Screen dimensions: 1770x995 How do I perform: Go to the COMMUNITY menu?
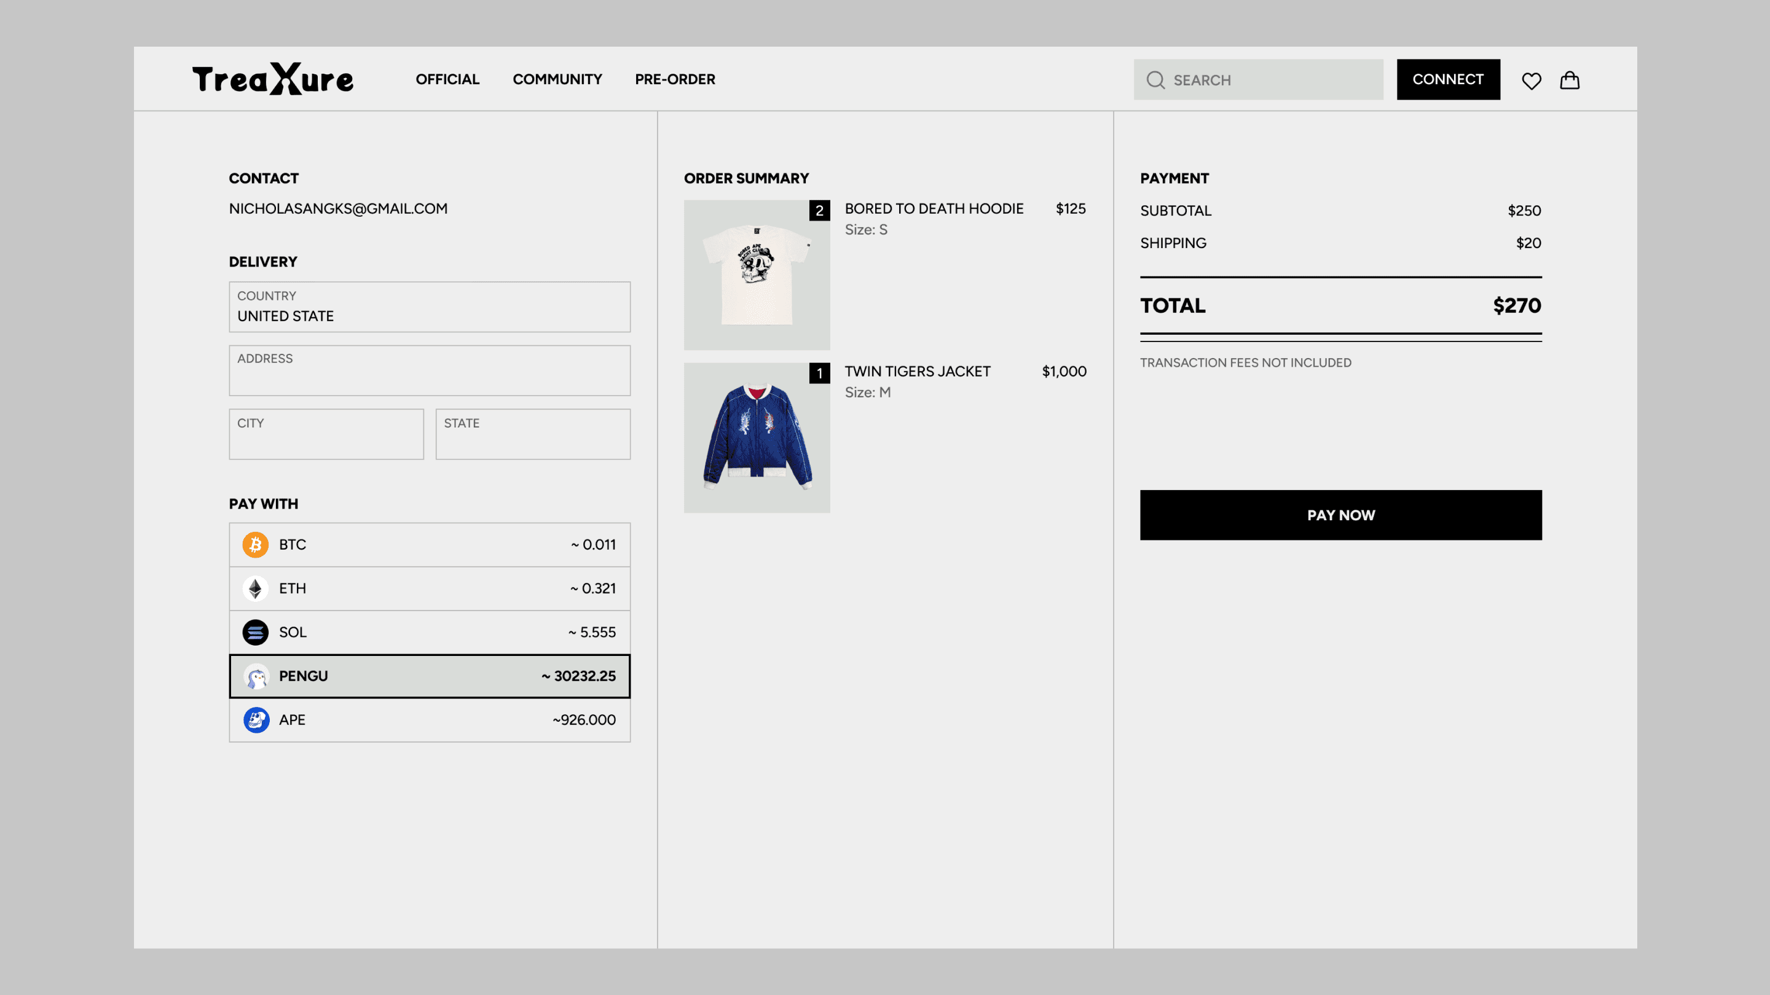pos(557,80)
